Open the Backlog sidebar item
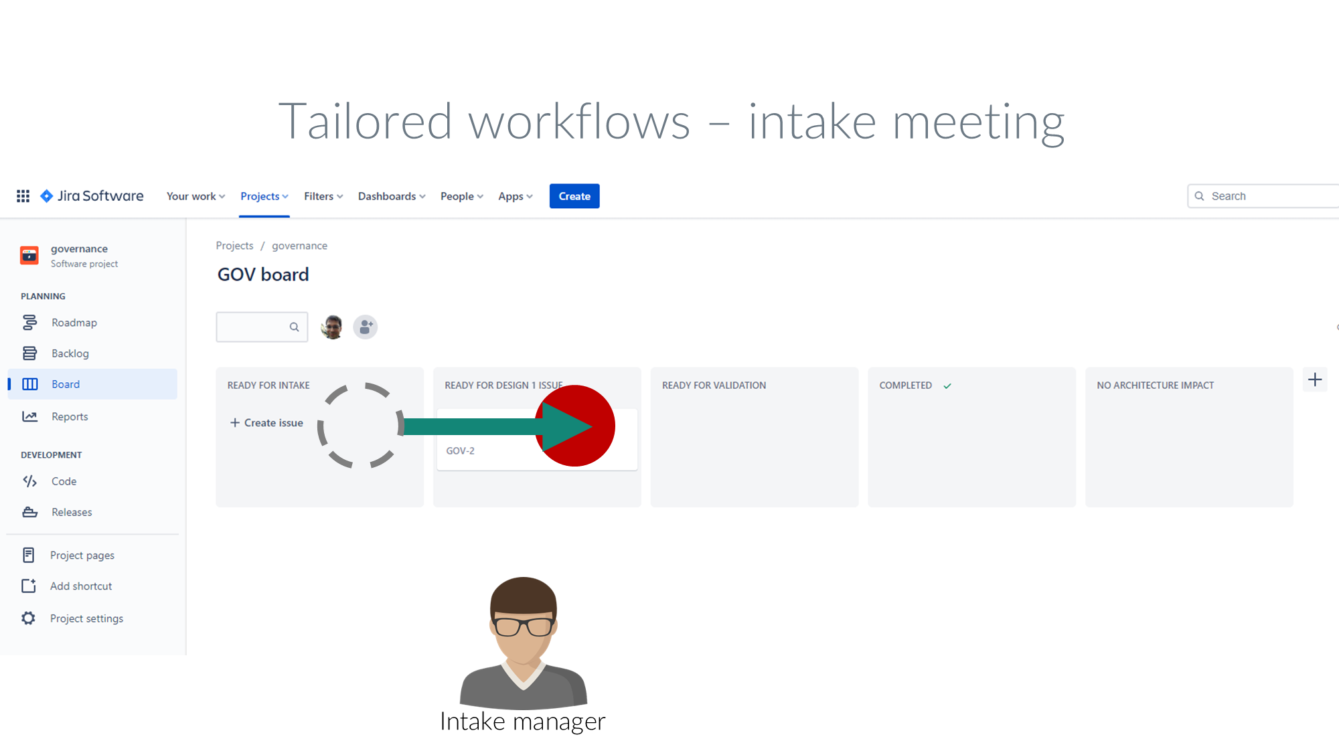Viewport: 1339px width, 753px height. pos(70,353)
